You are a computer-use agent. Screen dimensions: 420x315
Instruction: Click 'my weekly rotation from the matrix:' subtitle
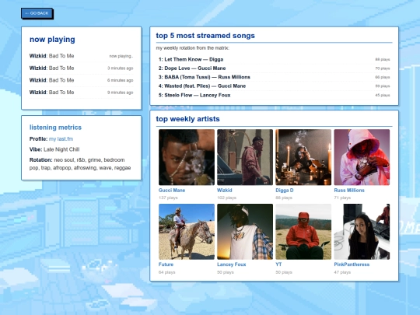[193, 48]
